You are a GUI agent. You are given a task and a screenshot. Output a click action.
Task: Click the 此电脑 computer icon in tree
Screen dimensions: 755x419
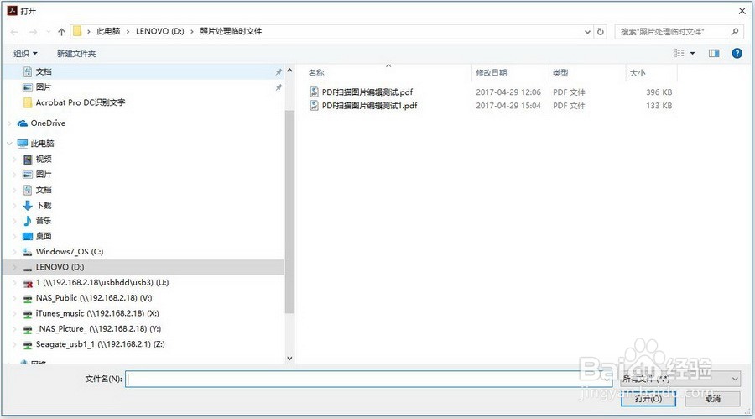pyautogui.click(x=22, y=144)
